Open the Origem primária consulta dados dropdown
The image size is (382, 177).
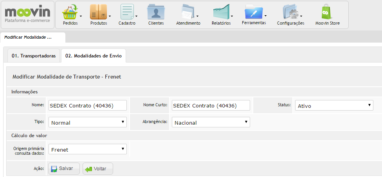[x=87, y=149]
